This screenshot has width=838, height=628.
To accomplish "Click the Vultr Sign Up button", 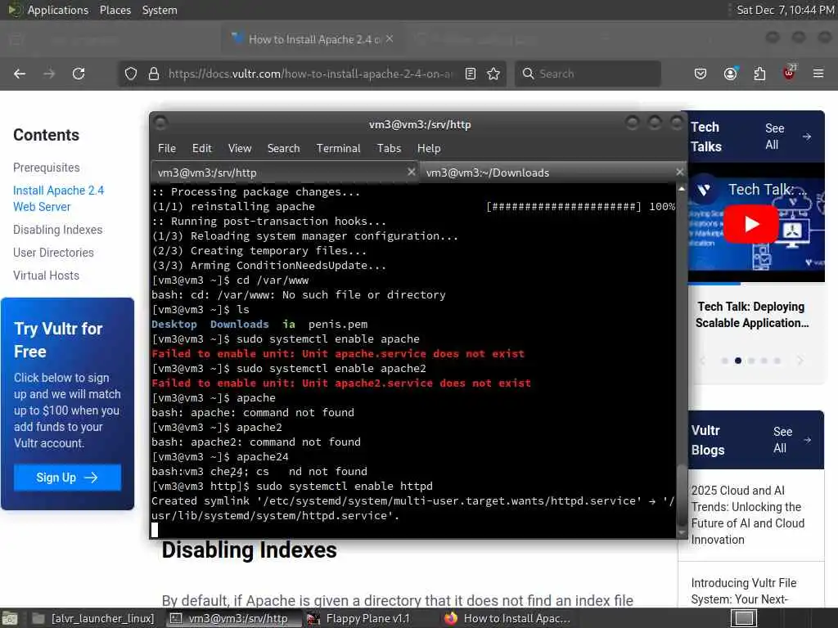I will click(x=67, y=478).
